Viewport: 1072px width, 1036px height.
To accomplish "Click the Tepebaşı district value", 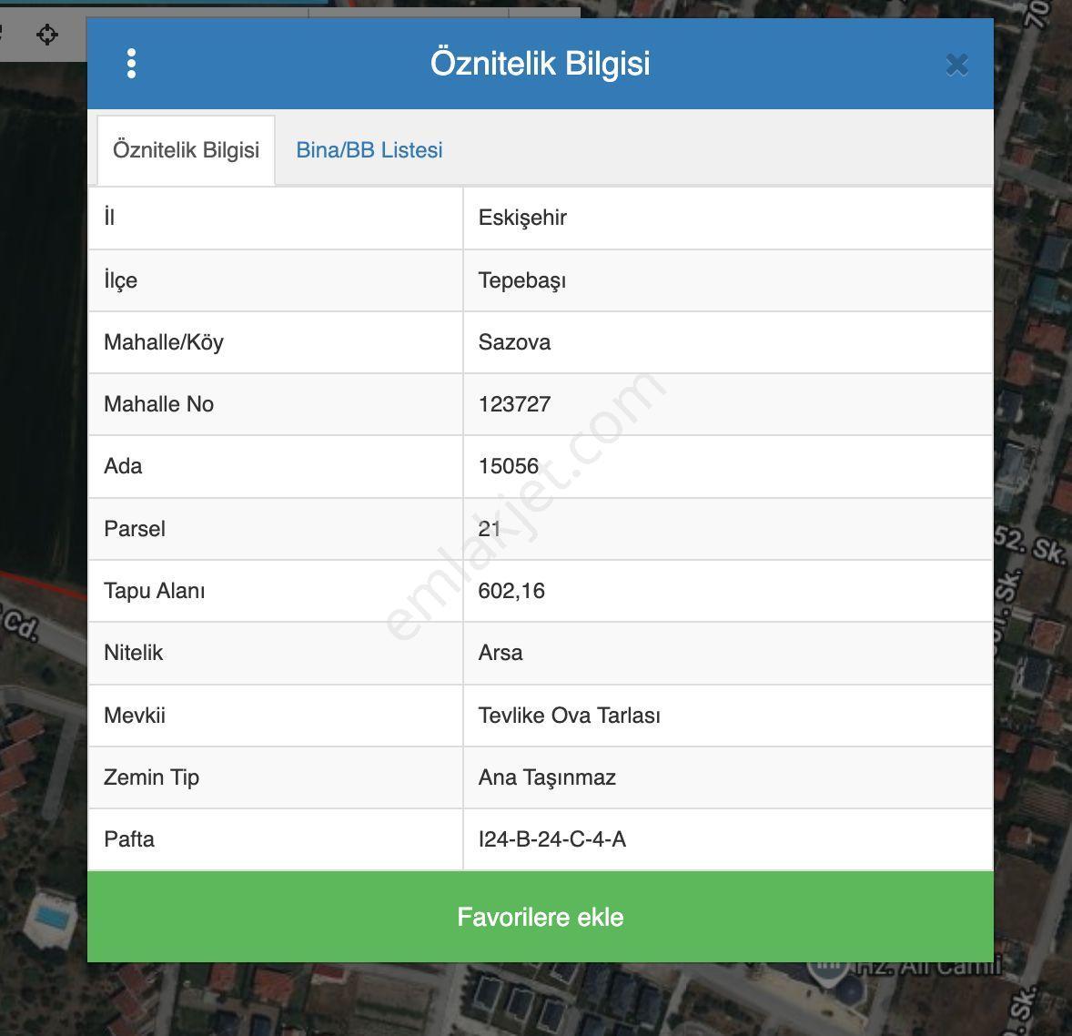I will (522, 280).
